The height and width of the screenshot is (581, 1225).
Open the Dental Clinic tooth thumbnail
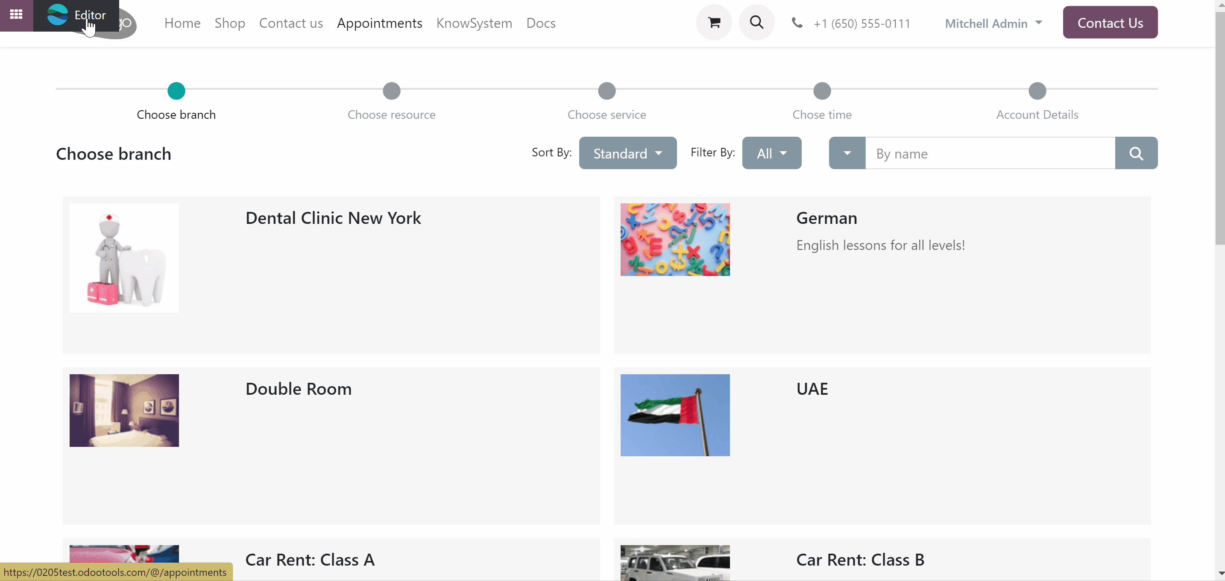coord(124,258)
